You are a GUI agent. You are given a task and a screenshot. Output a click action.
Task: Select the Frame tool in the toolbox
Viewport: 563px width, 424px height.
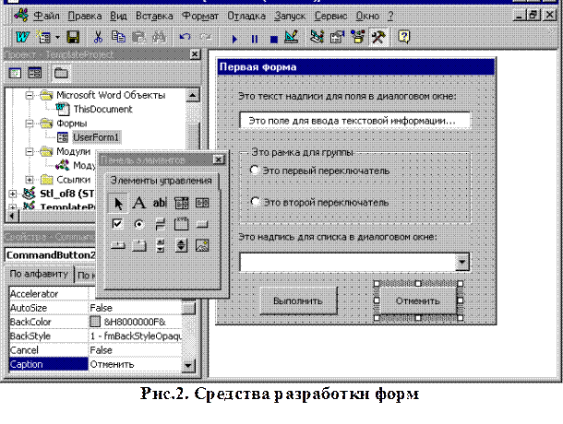(181, 224)
